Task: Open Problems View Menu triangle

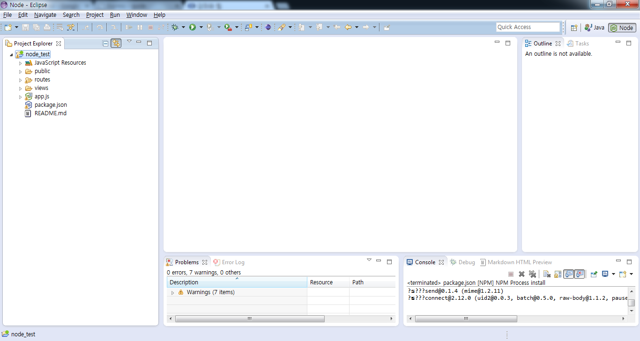Action: pyautogui.click(x=369, y=260)
